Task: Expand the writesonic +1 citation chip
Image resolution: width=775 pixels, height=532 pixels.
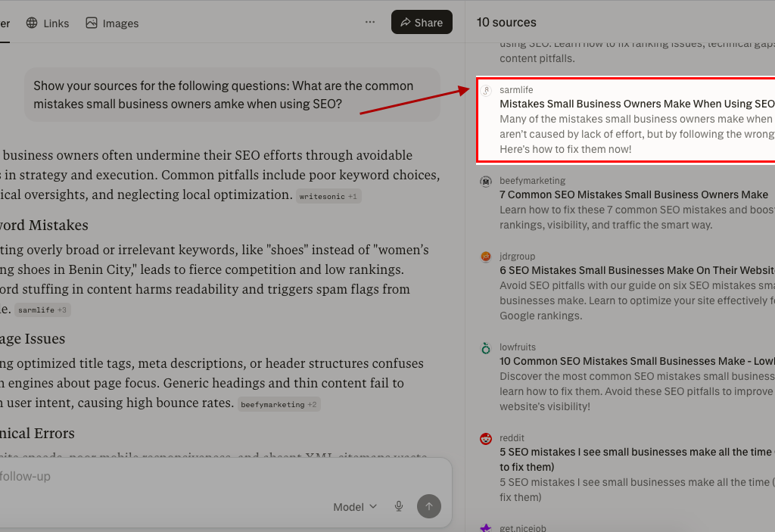Action: tap(329, 196)
